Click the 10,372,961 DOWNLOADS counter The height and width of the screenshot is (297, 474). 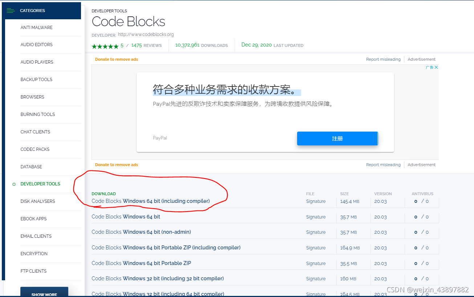[x=199, y=45]
